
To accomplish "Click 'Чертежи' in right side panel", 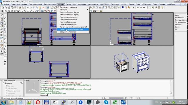I will (x=178, y=24).
